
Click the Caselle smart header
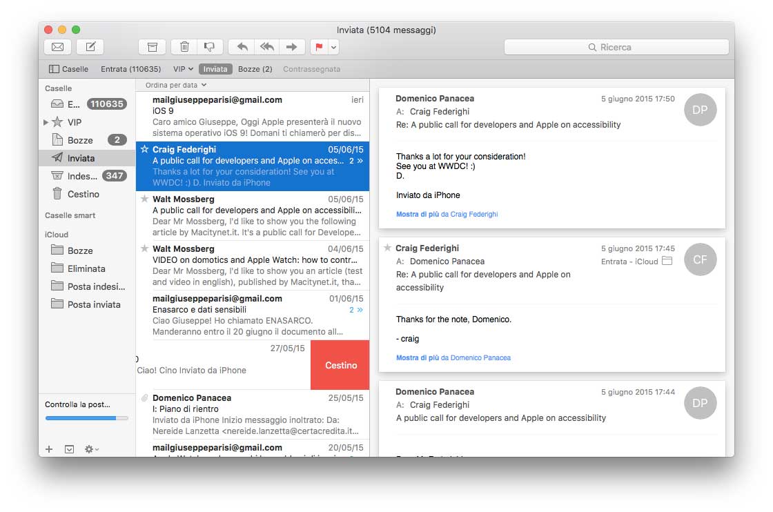pyautogui.click(x=70, y=215)
